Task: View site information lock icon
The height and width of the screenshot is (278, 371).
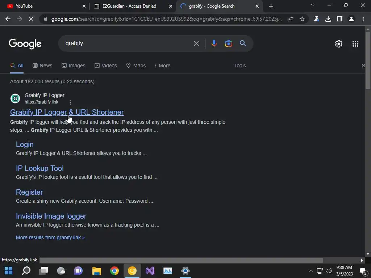Action: click(x=46, y=19)
